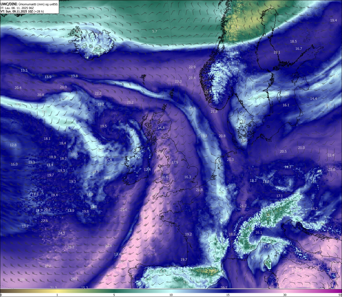342x297 pixels.
Task: Click the map value 13.2
Action: [x=25, y=226]
